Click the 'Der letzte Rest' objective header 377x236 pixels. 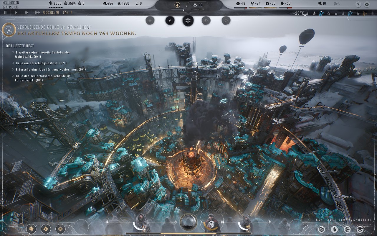click(20, 46)
